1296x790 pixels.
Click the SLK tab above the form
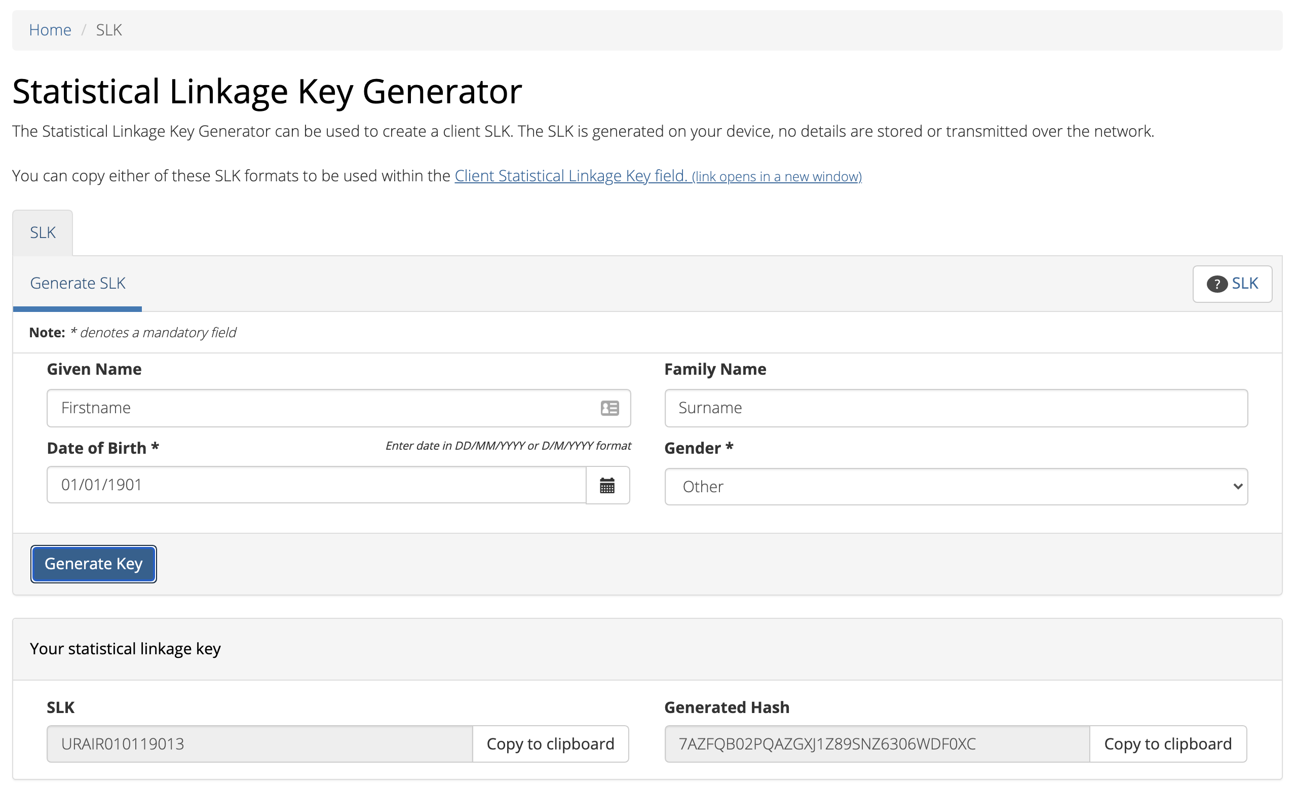tap(43, 232)
